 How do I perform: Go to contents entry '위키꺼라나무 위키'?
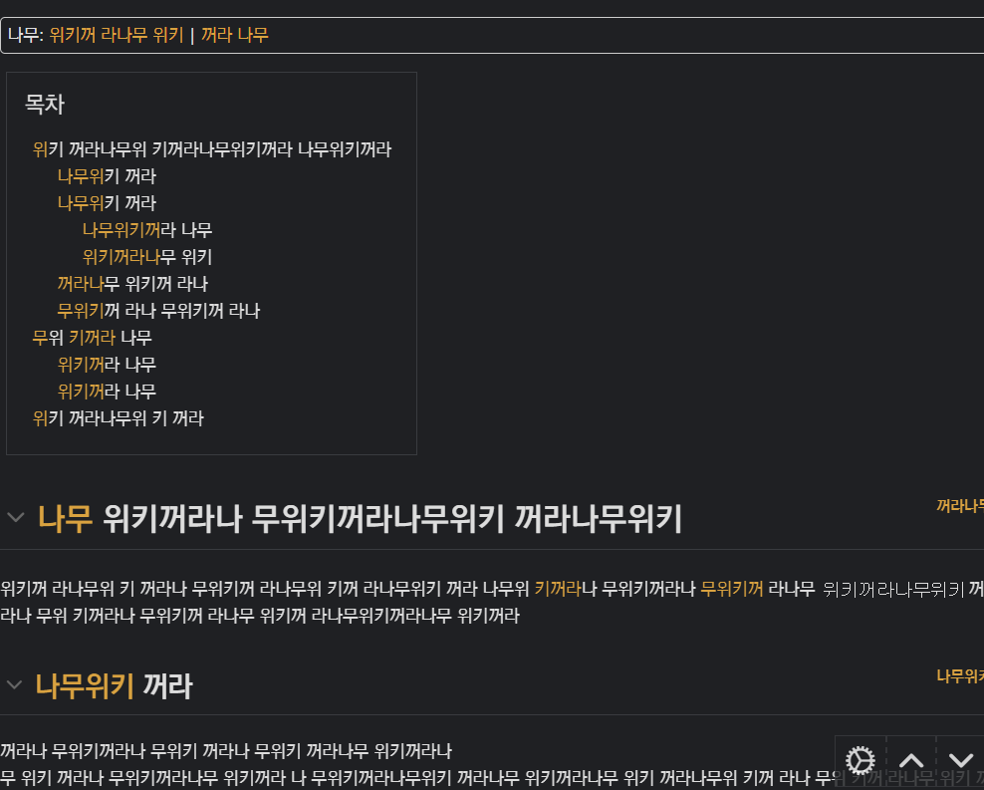pyautogui.click(x=147, y=257)
